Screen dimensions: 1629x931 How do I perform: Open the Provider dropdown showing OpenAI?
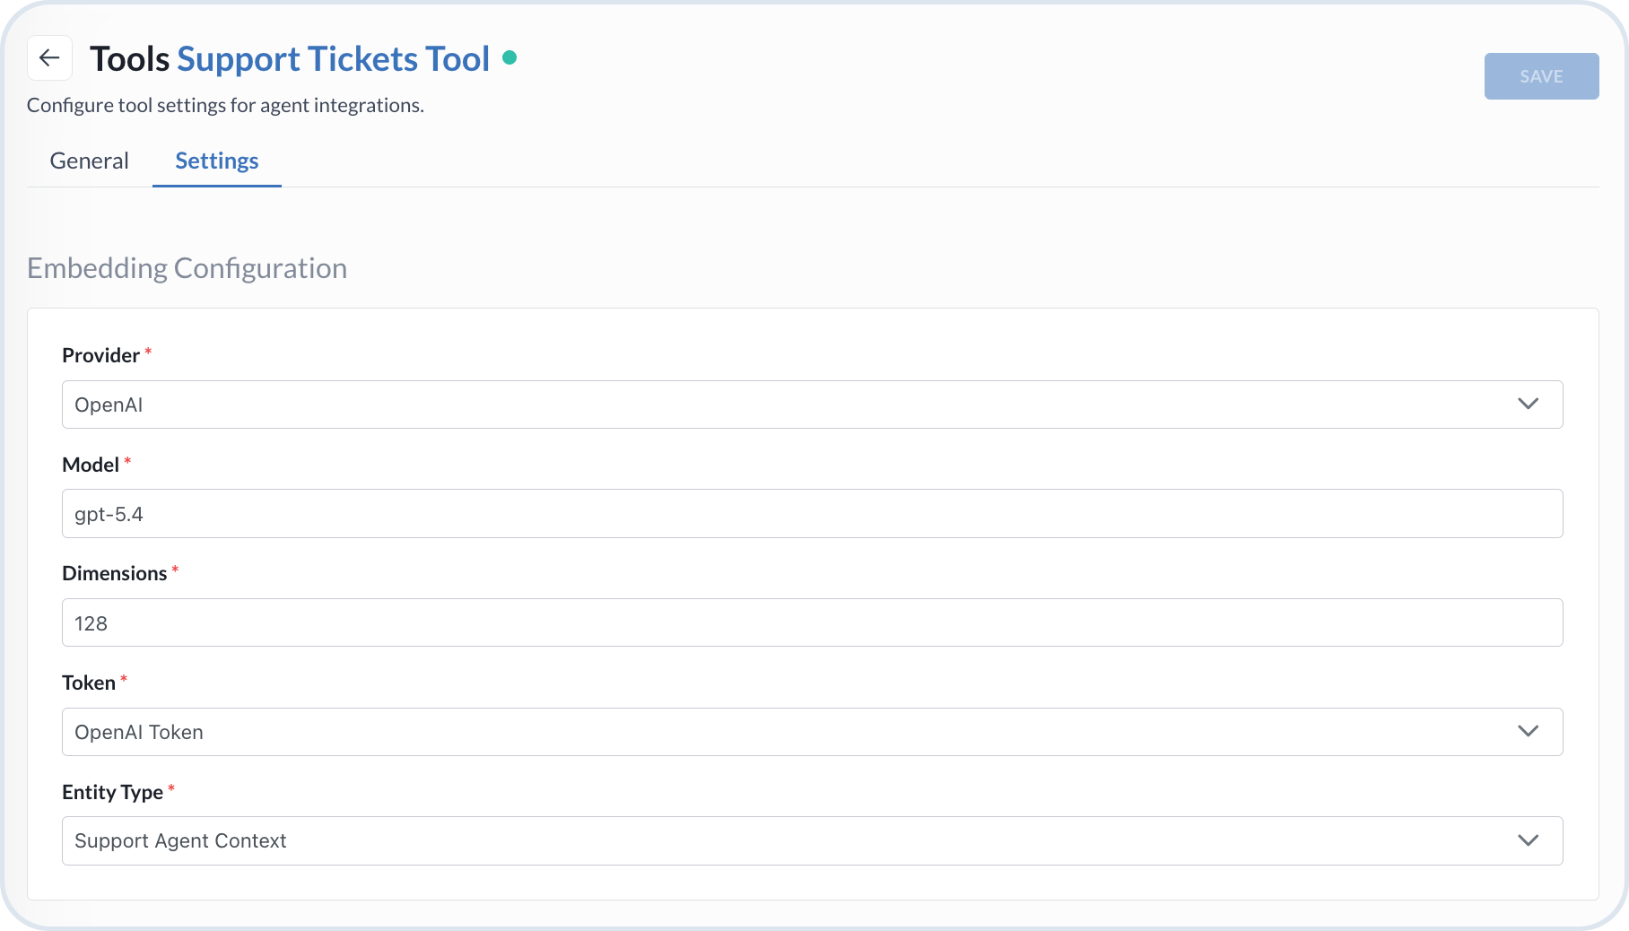coord(812,405)
